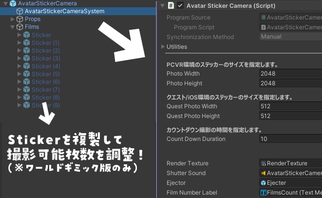Click the AvatarStickerCamera prefab cube icon
Screen dimensions: 322x198
point(13,3)
